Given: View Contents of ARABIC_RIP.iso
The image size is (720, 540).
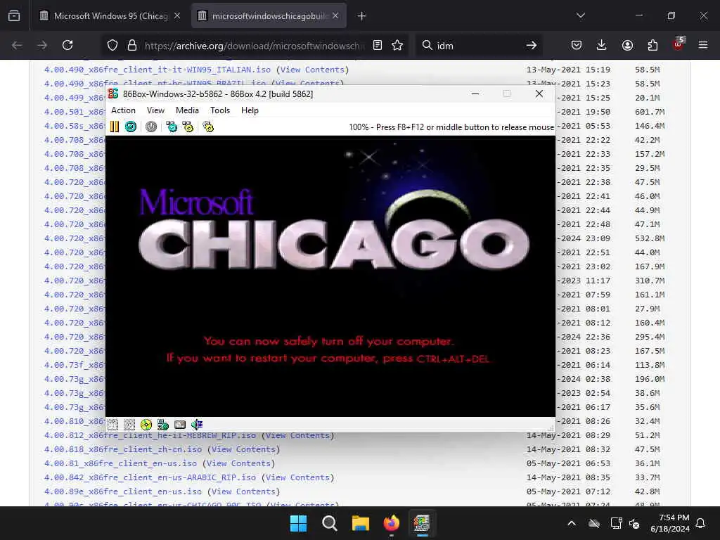Looking at the screenshot, I should [297, 477].
